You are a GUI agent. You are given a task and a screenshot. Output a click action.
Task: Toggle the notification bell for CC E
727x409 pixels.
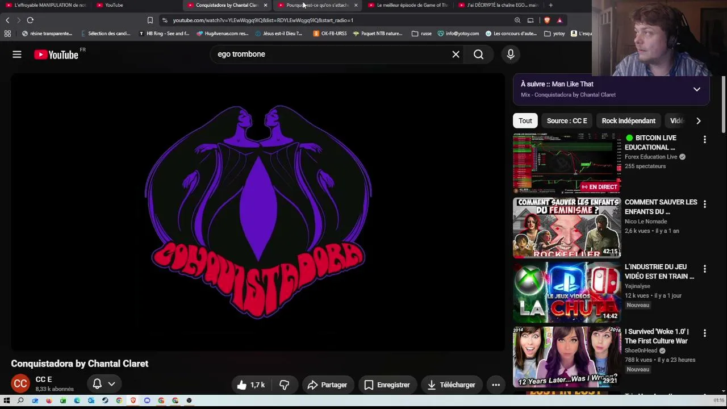[97, 384]
